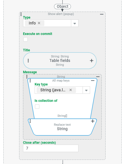125x164 pixels.
Task: Click the Close after (seconds) input field
Action: tap(51, 148)
